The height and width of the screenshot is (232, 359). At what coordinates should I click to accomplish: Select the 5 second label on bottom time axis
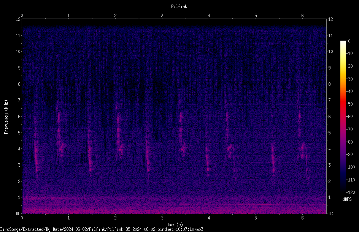[256, 218]
